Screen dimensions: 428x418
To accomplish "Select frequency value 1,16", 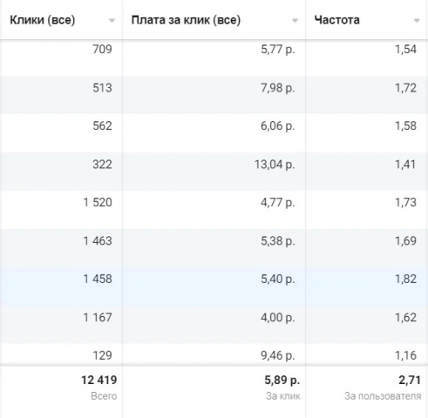I will coord(405,355).
